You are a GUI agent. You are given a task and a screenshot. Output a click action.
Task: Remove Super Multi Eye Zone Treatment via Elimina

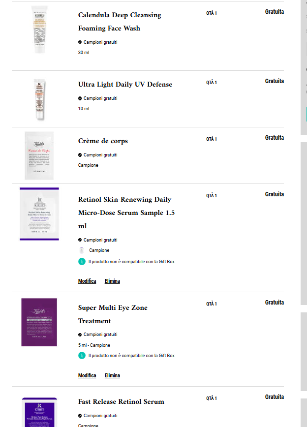112,375
